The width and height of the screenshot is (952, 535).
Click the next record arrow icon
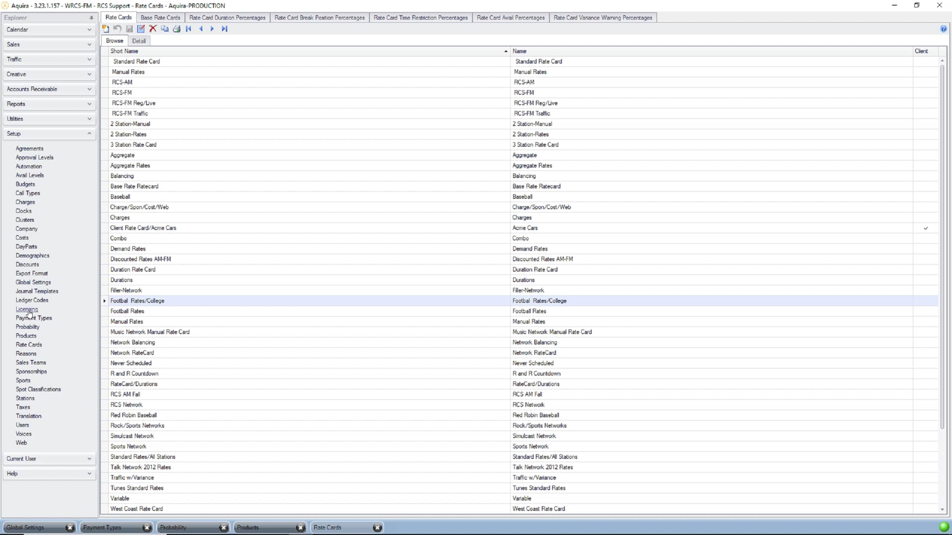click(212, 29)
